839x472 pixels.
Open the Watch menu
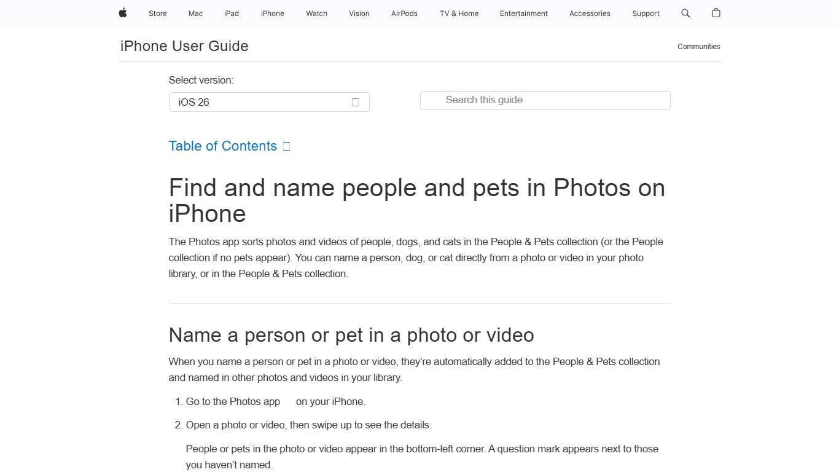point(316,13)
